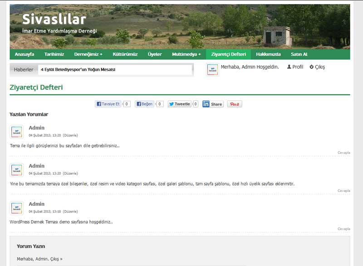Click Admin name on the 'Tema ile ilgili' comment
The height and width of the screenshot is (266, 363).
click(x=37, y=128)
